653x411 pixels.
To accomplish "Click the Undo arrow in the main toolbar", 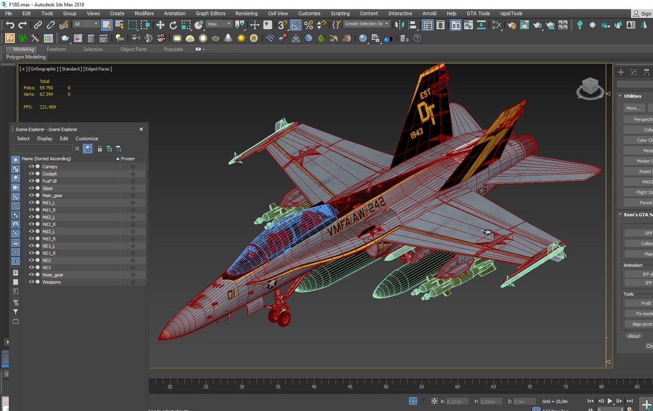I will click(10, 25).
